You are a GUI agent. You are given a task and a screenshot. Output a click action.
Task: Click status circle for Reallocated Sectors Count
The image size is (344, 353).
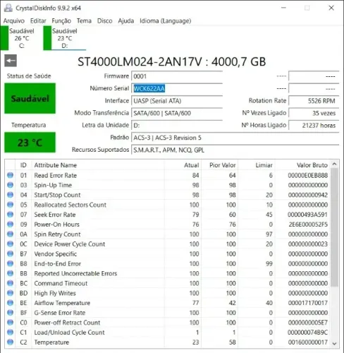pos(10,205)
